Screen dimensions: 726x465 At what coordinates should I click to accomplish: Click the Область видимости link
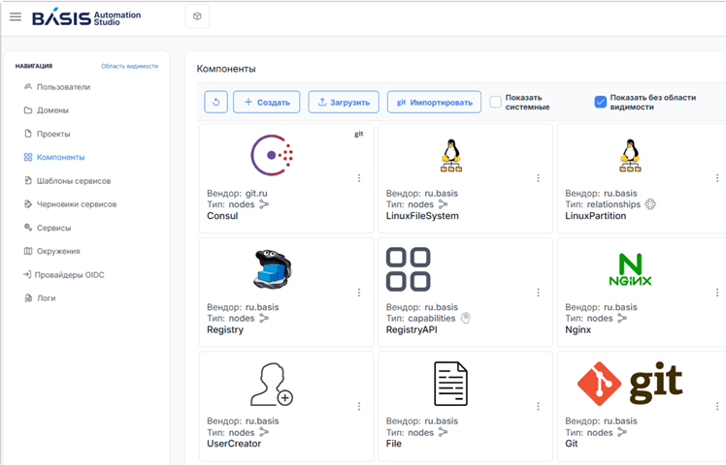tap(130, 66)
